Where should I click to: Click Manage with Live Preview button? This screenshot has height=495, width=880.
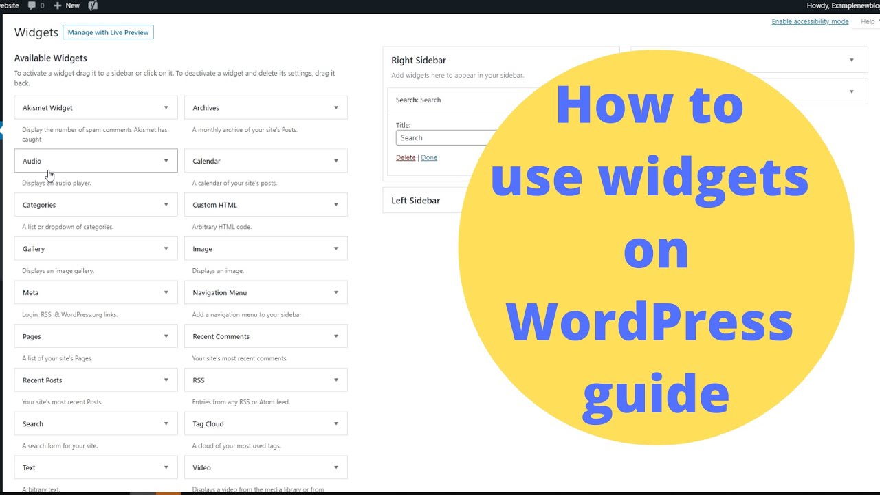pos(108,32)
